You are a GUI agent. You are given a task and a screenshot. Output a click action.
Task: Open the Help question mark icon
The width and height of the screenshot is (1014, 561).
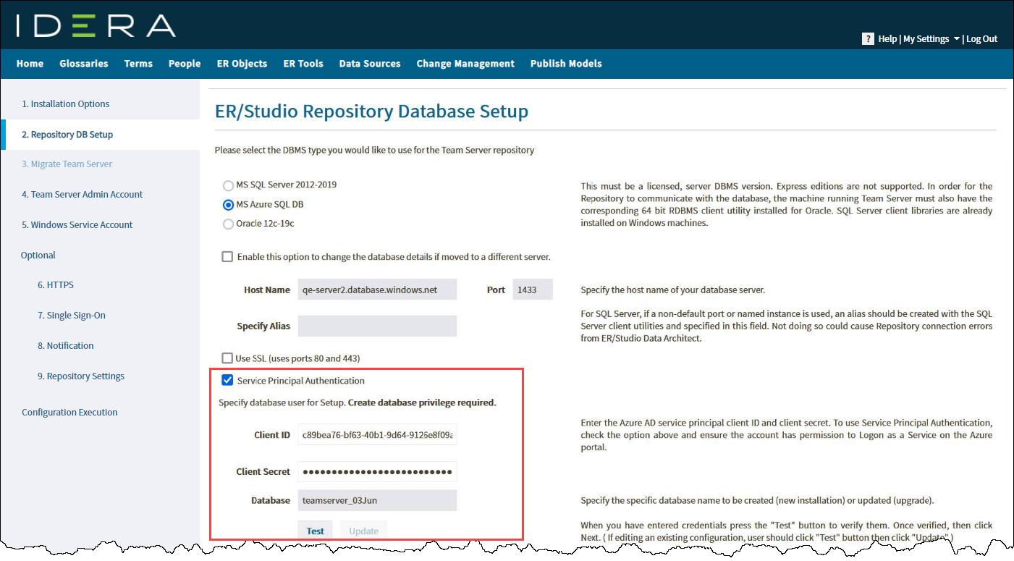coord(869,39)
